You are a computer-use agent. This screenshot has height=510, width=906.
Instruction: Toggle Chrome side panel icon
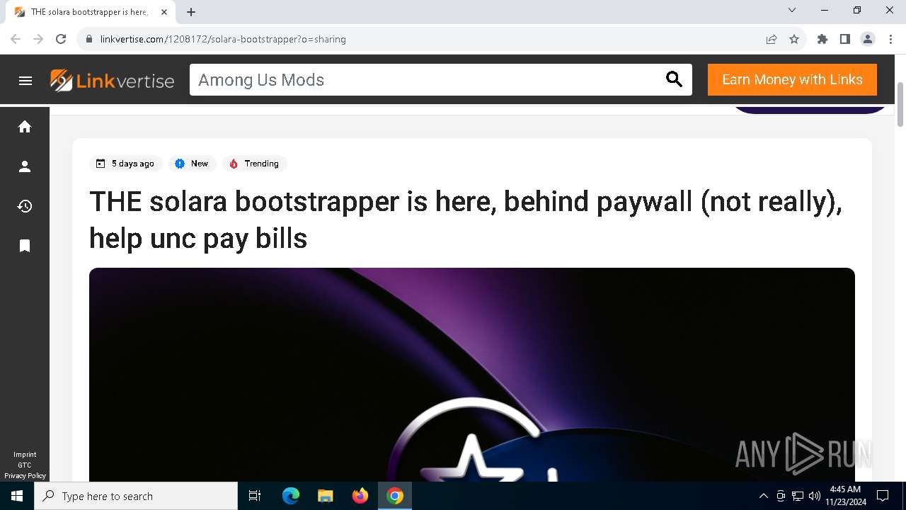pyautogui.click(x=844, y=39)
